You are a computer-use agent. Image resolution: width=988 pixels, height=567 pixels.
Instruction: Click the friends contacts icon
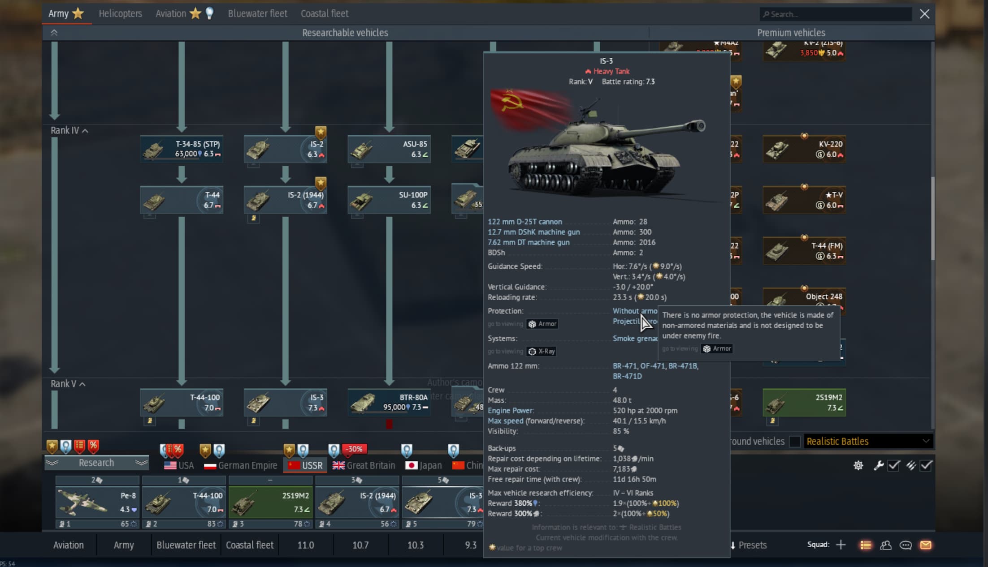(886, 545)
